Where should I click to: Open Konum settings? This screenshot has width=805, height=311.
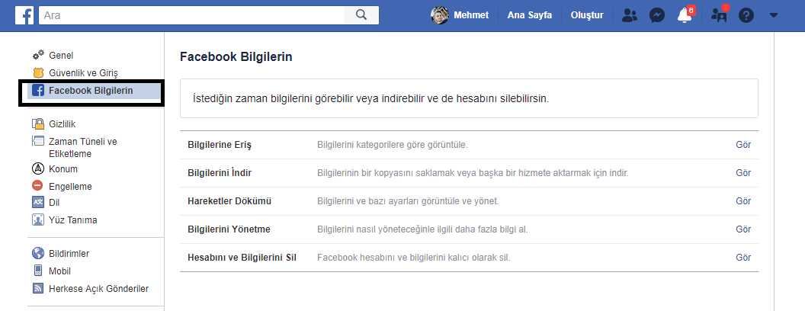63,168
